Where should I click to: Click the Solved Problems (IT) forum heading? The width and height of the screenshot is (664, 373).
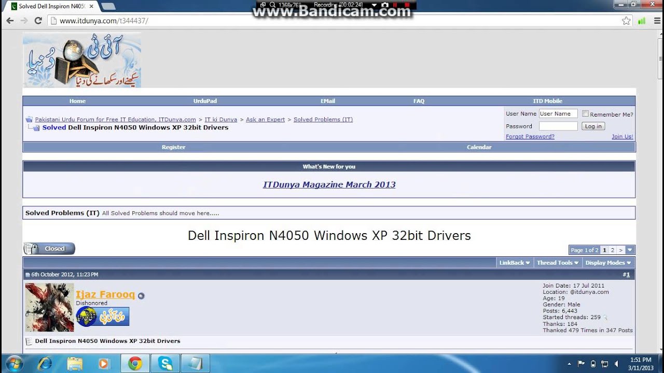point(62,213)
